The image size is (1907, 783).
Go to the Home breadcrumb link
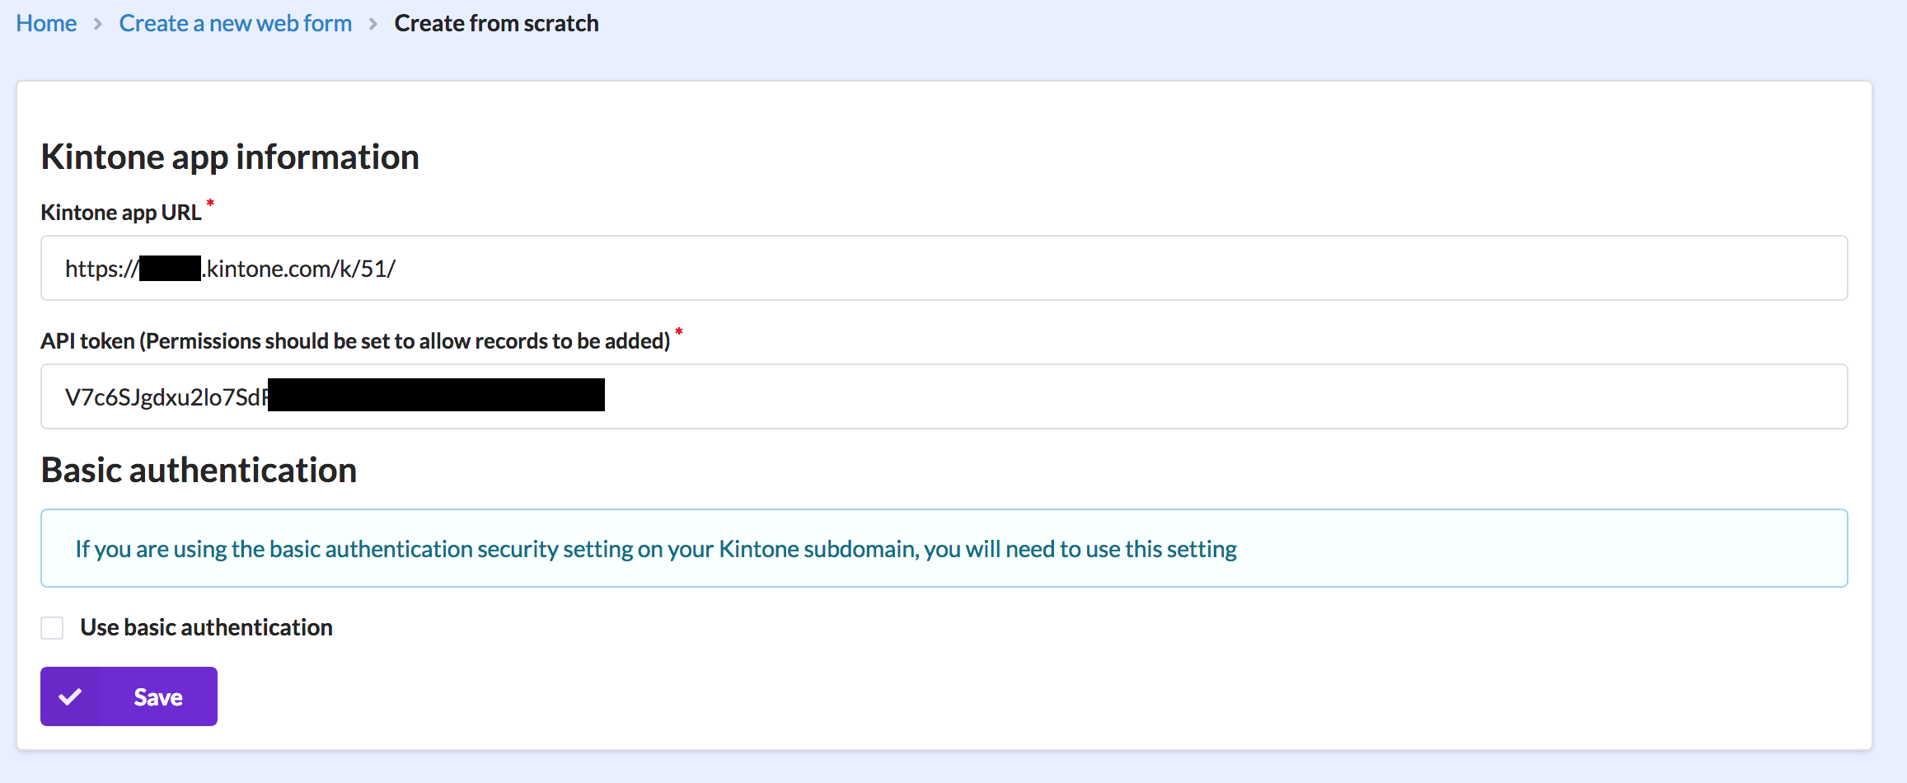(x=46, y=24)
